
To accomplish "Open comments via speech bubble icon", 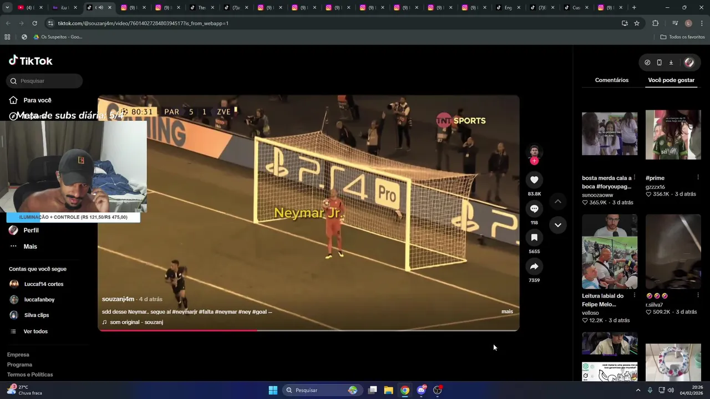I will click(x=534, y=208).
